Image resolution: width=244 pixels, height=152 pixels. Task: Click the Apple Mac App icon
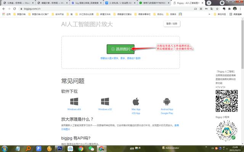pyautogui.click(x=136, y=102)
